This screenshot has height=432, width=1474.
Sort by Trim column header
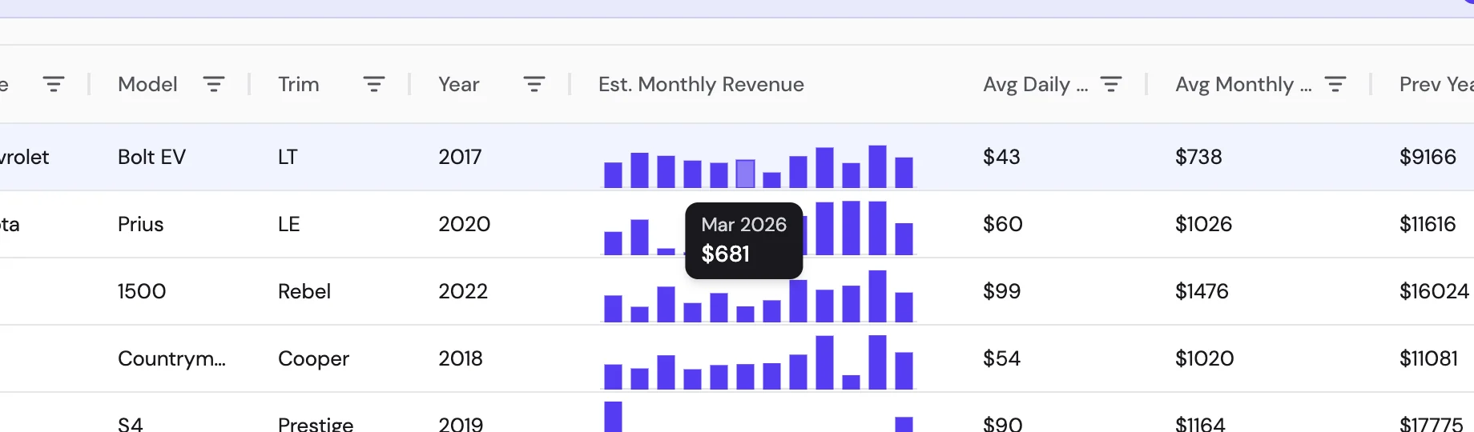coord(299,84)
